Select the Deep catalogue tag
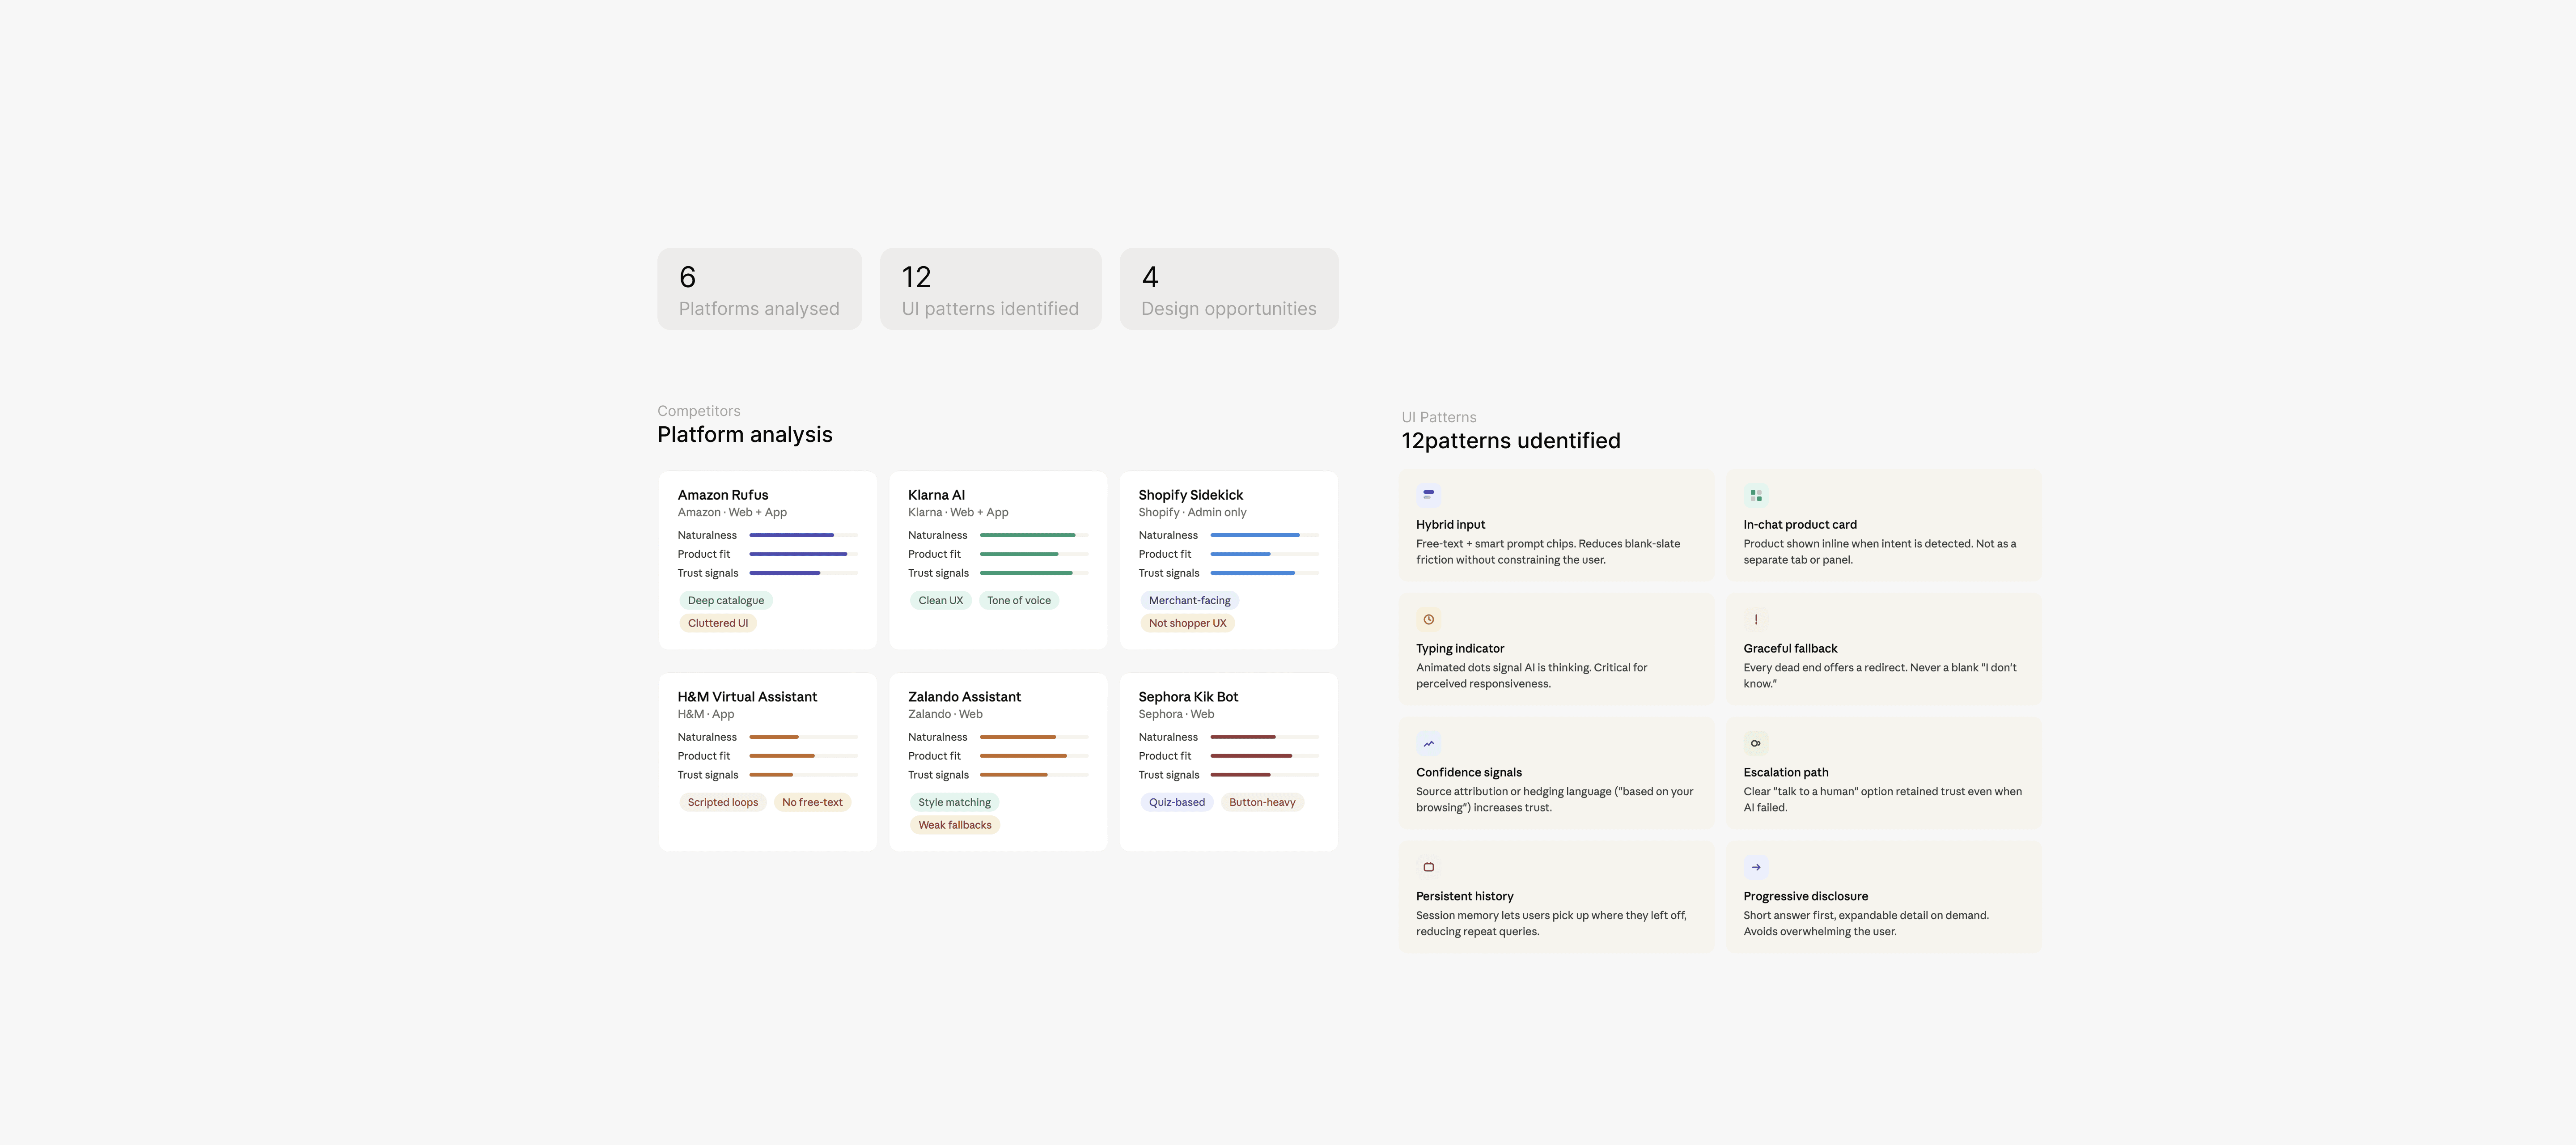Screen dimensions: 2576x1145 coord(725,600)
